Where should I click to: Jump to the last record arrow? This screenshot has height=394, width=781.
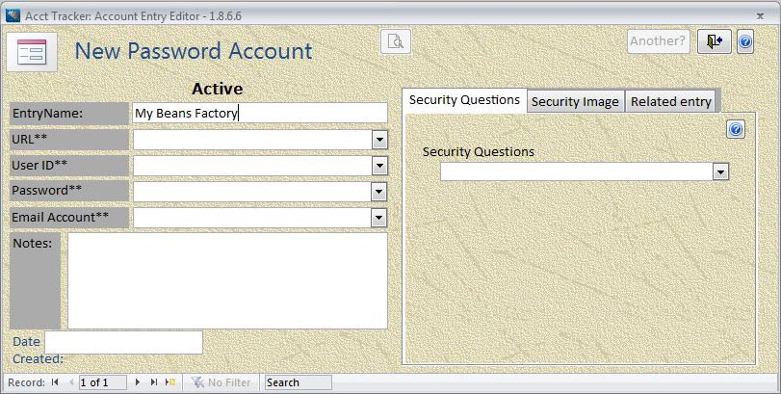point(154,382)
